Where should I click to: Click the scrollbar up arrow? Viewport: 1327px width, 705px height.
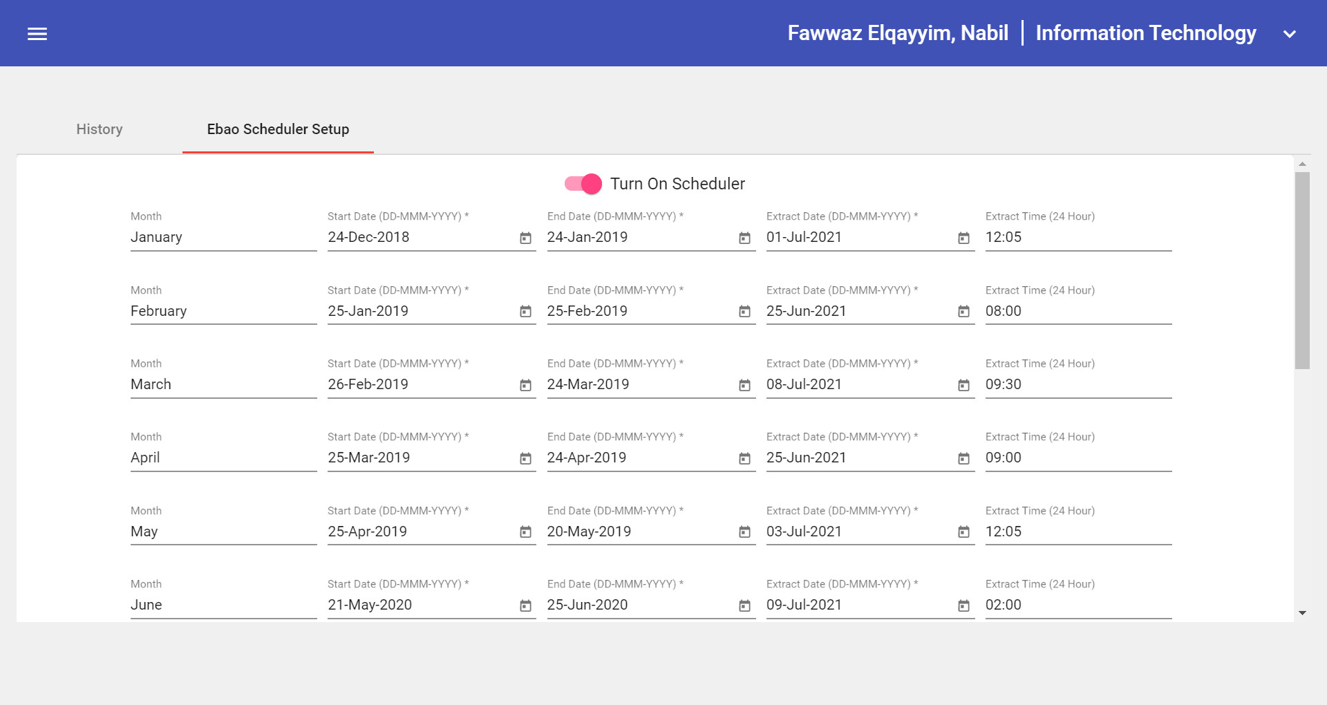pyautogui.click(x=1302, y=164)
